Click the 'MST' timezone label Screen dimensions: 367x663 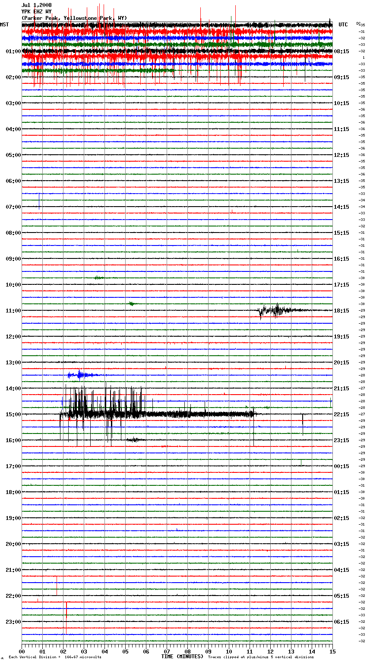pyautogui.click(x=4, y=25)
